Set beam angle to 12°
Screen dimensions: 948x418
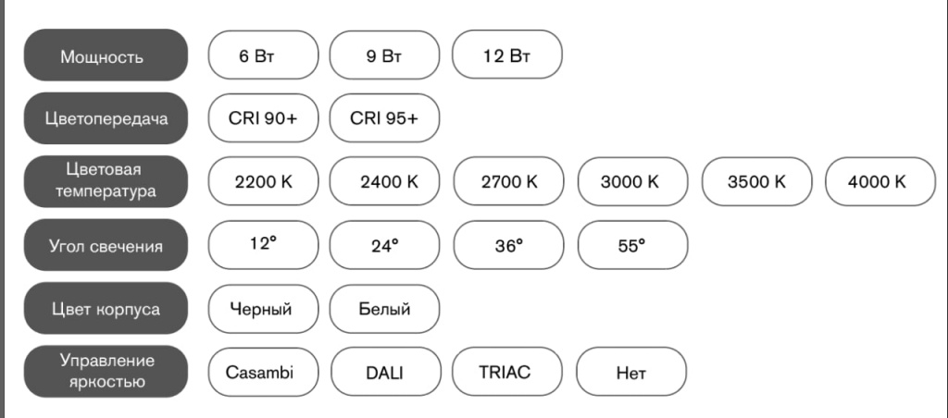tap(263, 245)
